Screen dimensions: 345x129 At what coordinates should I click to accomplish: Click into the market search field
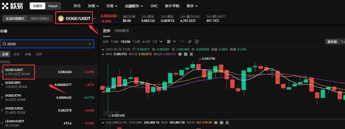pos(45,44)
